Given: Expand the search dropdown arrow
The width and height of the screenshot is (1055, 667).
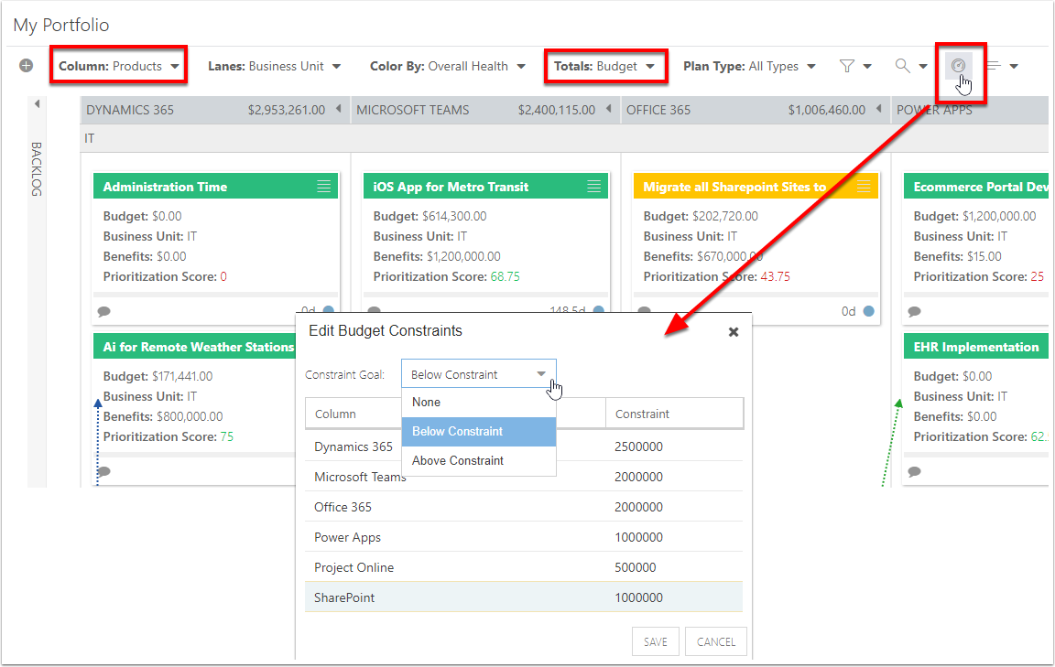Looking at the screenshot, I should [x=923, y=66].
